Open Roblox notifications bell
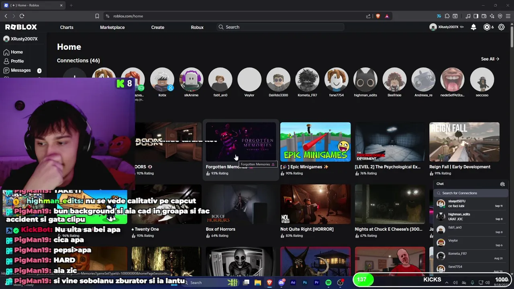This screenshot has height=289, width=514. pos(473,27)
